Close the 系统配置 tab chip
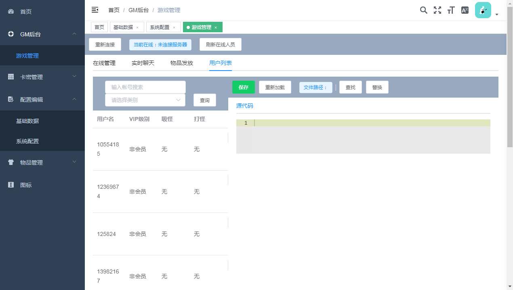513x290 pixels. click(x=174, y=27)
